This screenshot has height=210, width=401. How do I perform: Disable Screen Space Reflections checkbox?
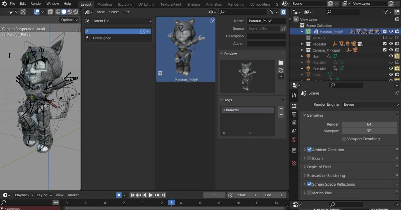pyautogui.click(x=309, y=184)
